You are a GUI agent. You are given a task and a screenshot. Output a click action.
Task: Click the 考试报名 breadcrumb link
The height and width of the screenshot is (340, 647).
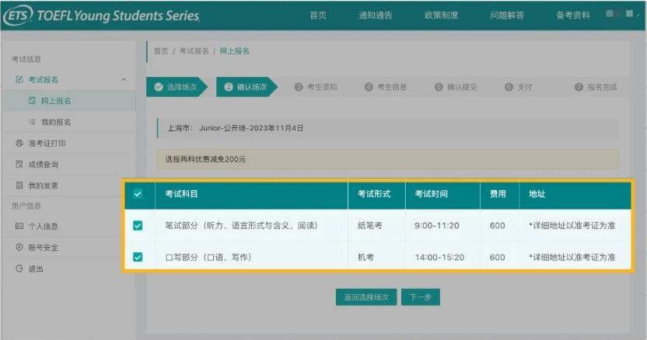(194, 51)
